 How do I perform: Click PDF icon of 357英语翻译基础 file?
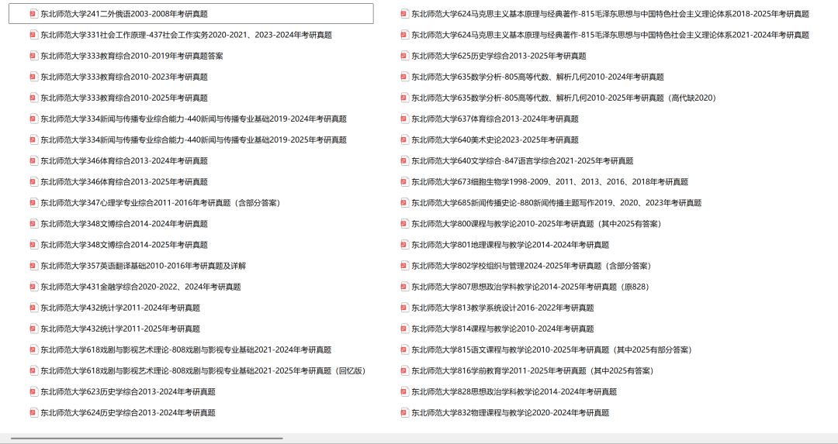(33, 266)
